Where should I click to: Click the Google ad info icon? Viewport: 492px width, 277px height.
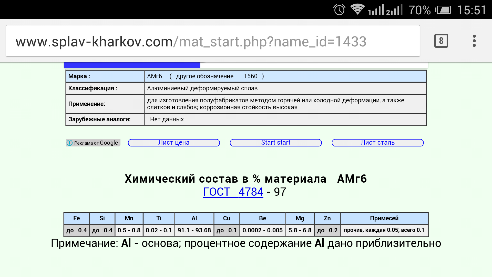coord(69,143)
